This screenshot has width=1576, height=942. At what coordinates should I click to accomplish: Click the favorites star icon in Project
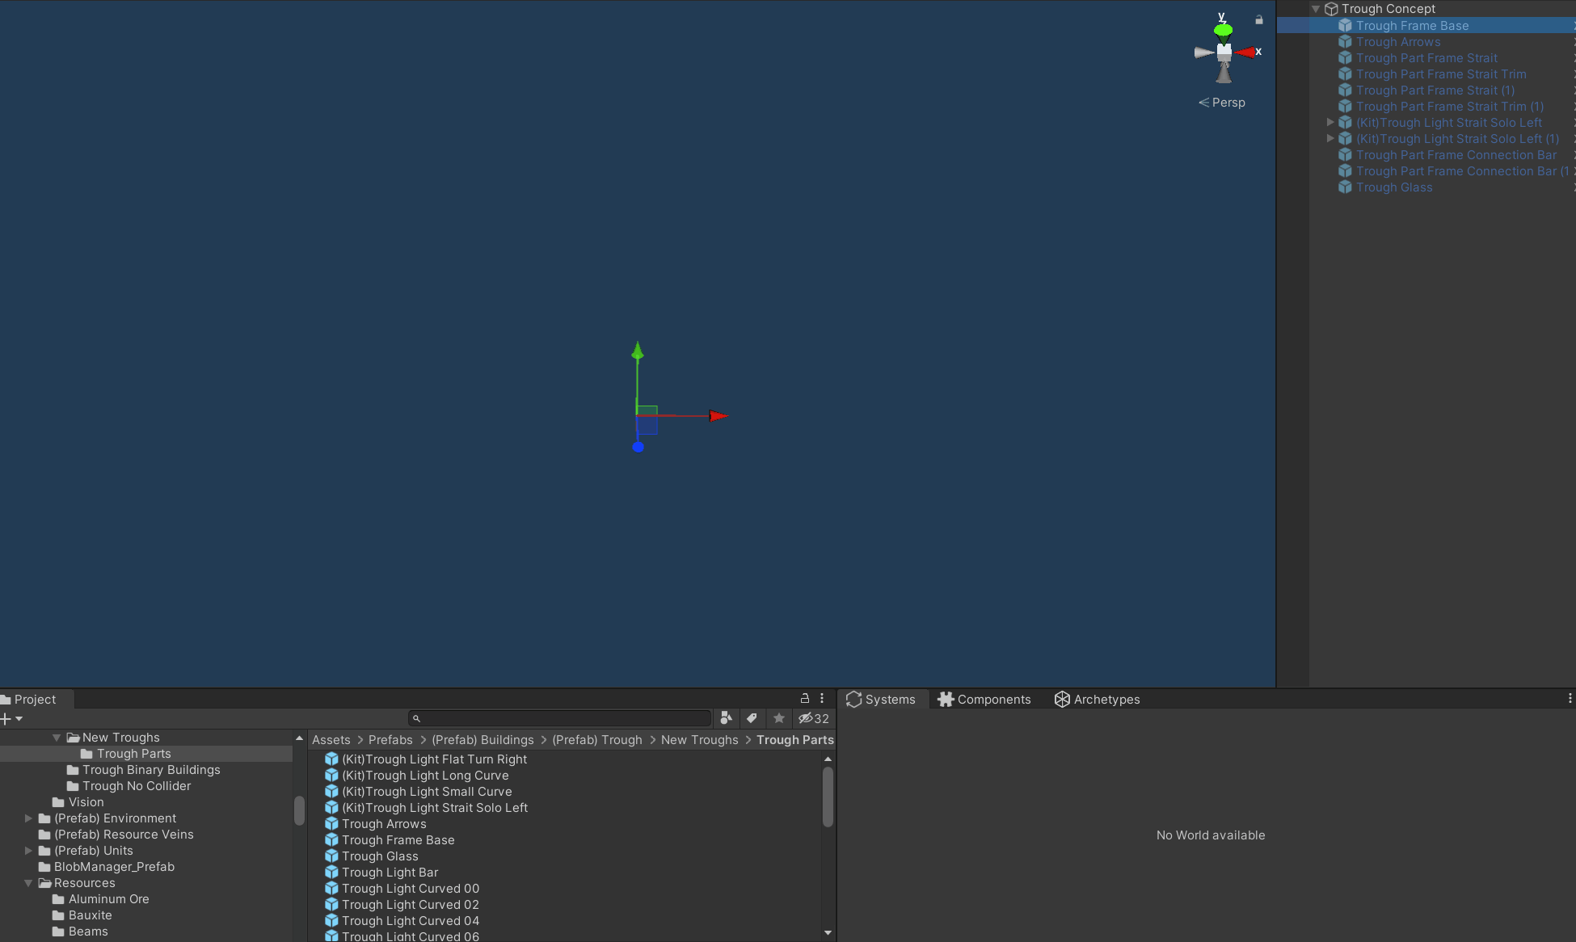tap(778, 718)
